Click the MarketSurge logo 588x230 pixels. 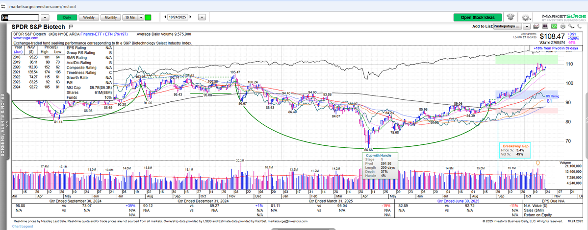(563, 18)
